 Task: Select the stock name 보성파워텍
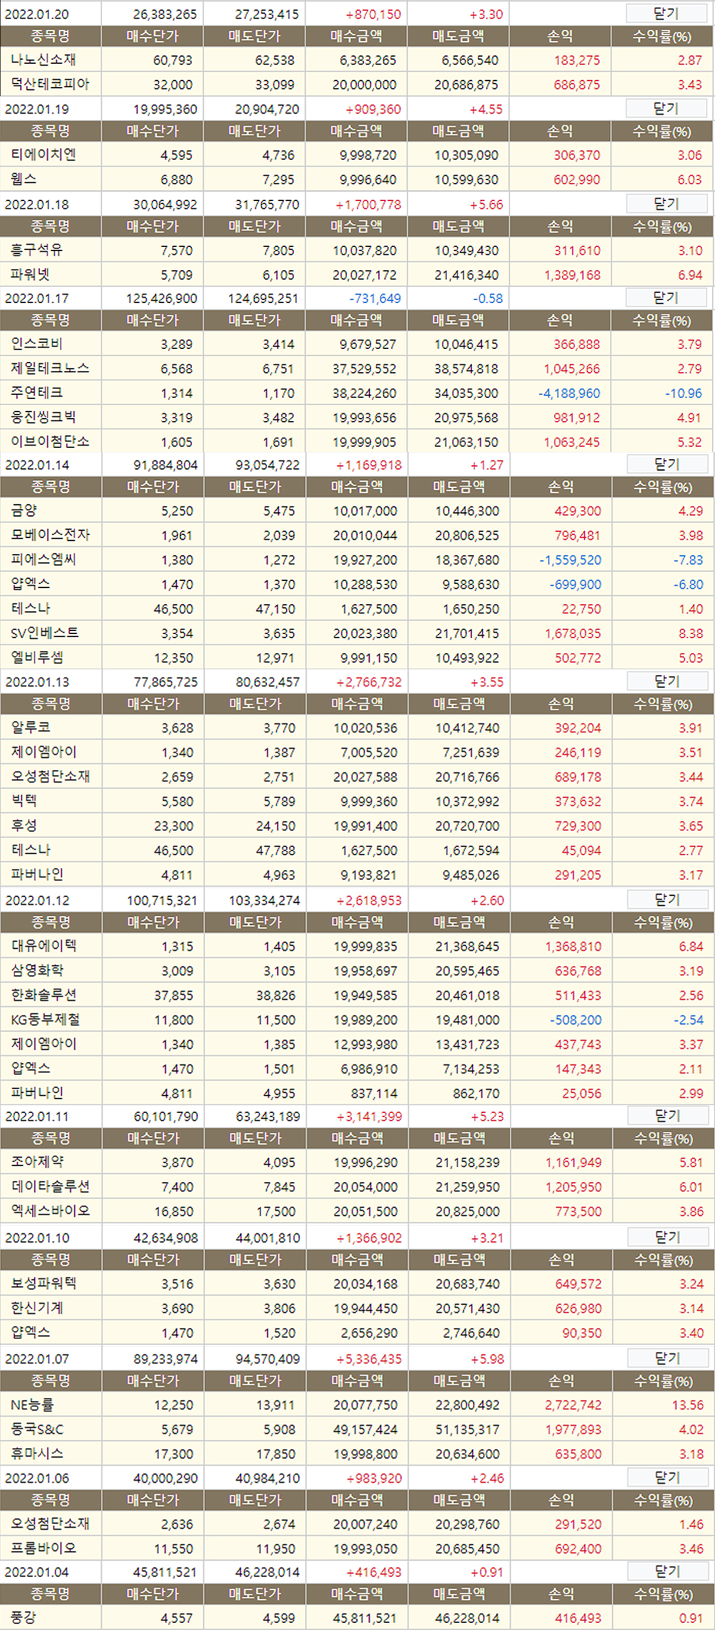click(43, 1283)
